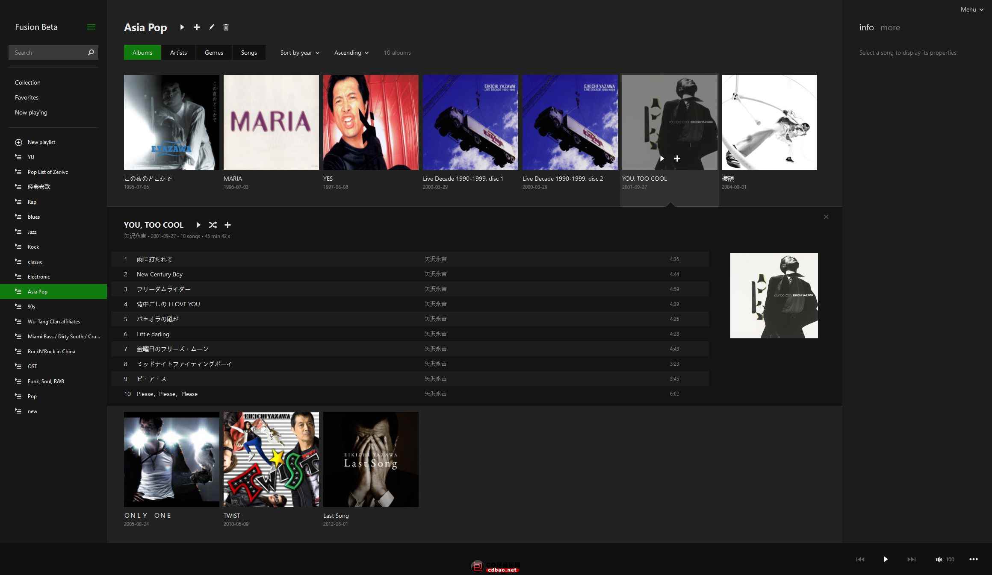The height and width of the screenshot is (575, 992).
Task: Add Asia Pop playlist to queue with plus icon
Action: point(197,27)
